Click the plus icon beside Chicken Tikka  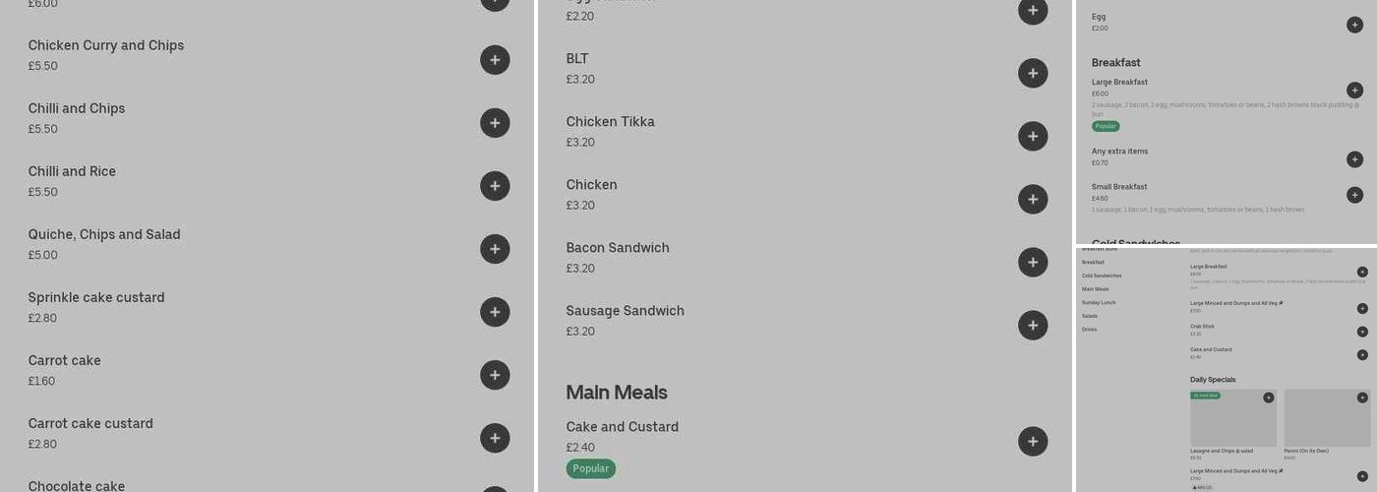coord(1032,136)
